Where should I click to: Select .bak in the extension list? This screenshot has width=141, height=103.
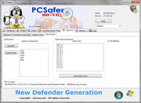(x=22, y=53)
